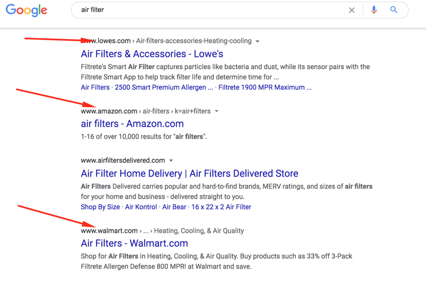Click the Google logo
This screenshot has height=287, width=426.
click(x=27, y=10)
